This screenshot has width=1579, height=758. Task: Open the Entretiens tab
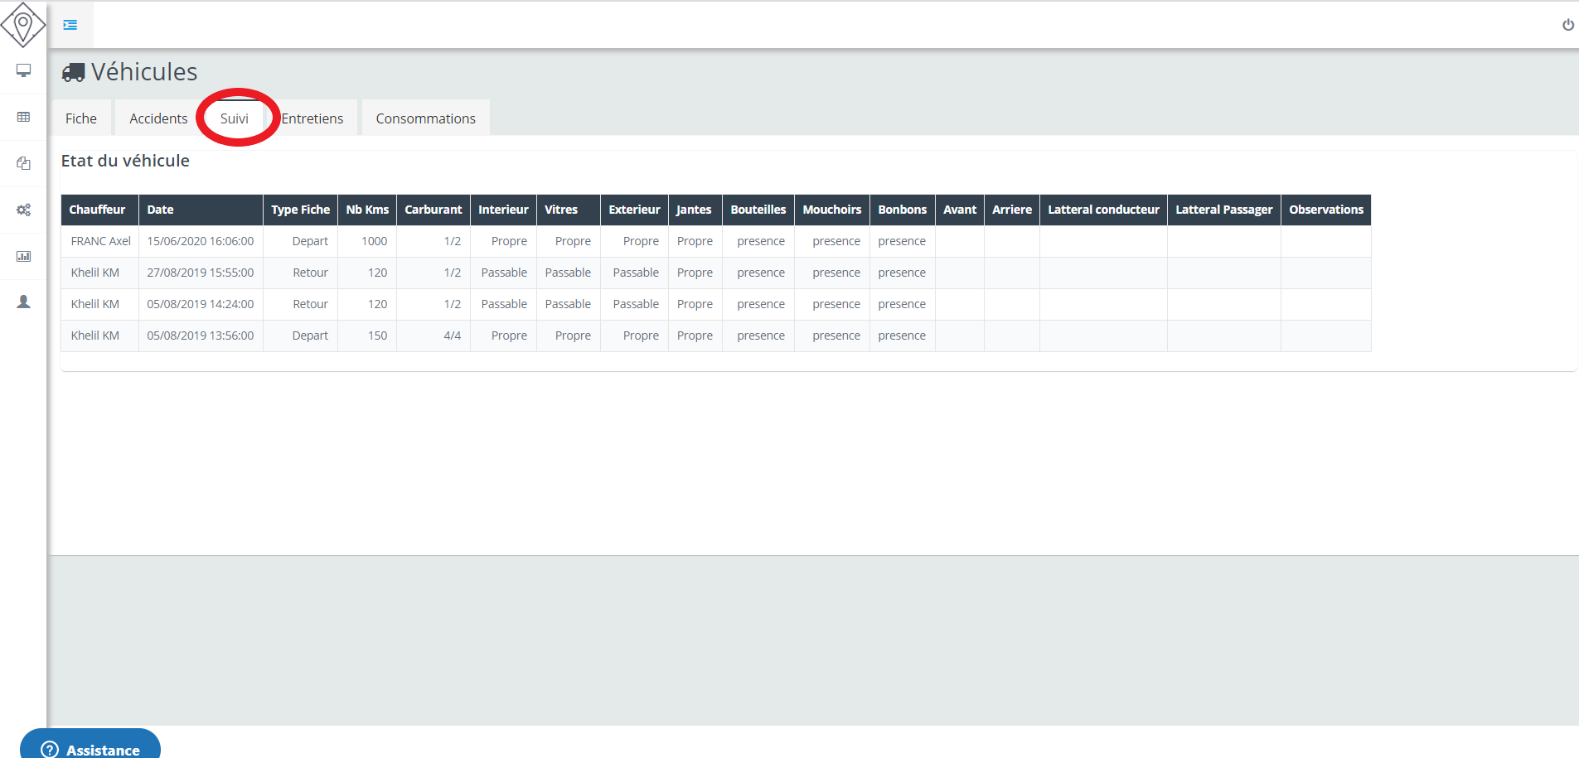pyautogui.click(x=312, y=118)
